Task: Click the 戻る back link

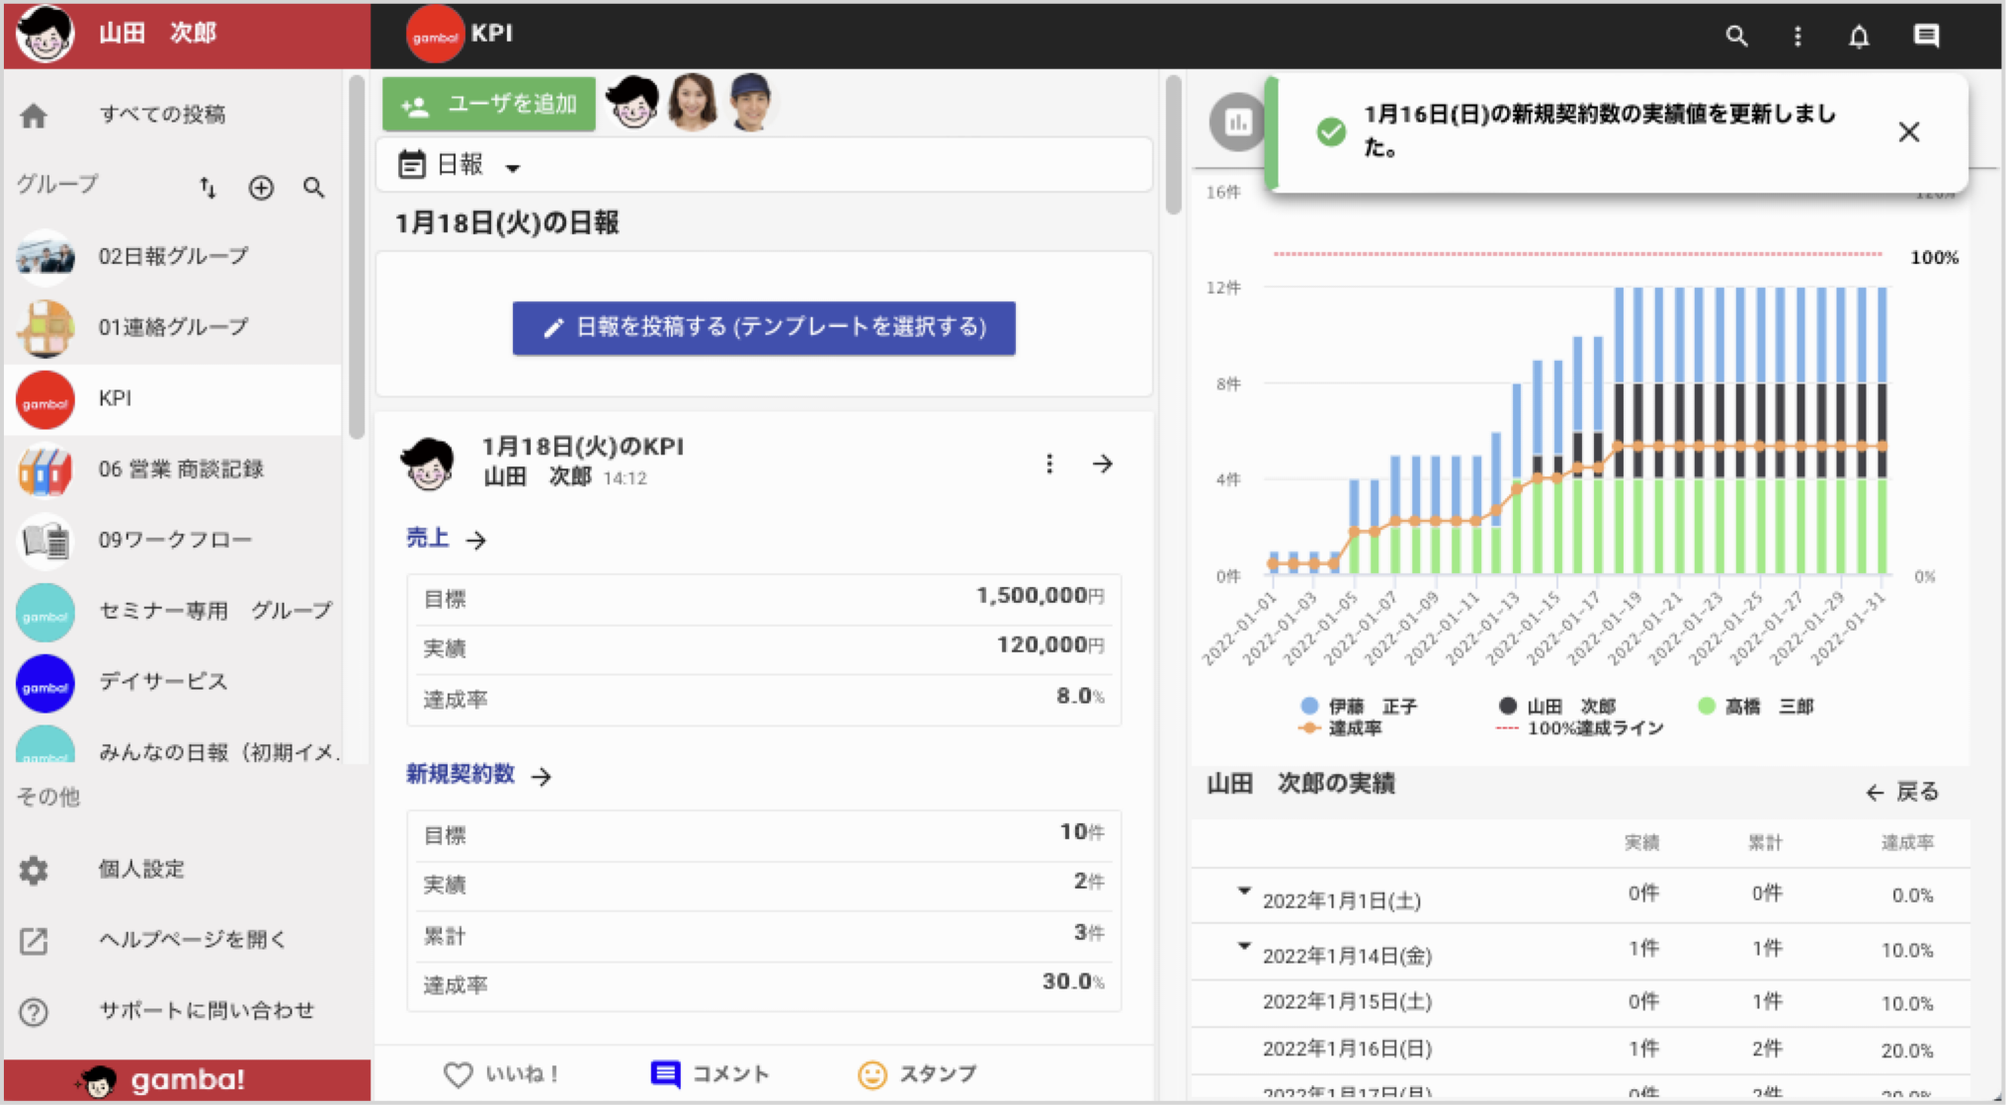Action: 1903,792
